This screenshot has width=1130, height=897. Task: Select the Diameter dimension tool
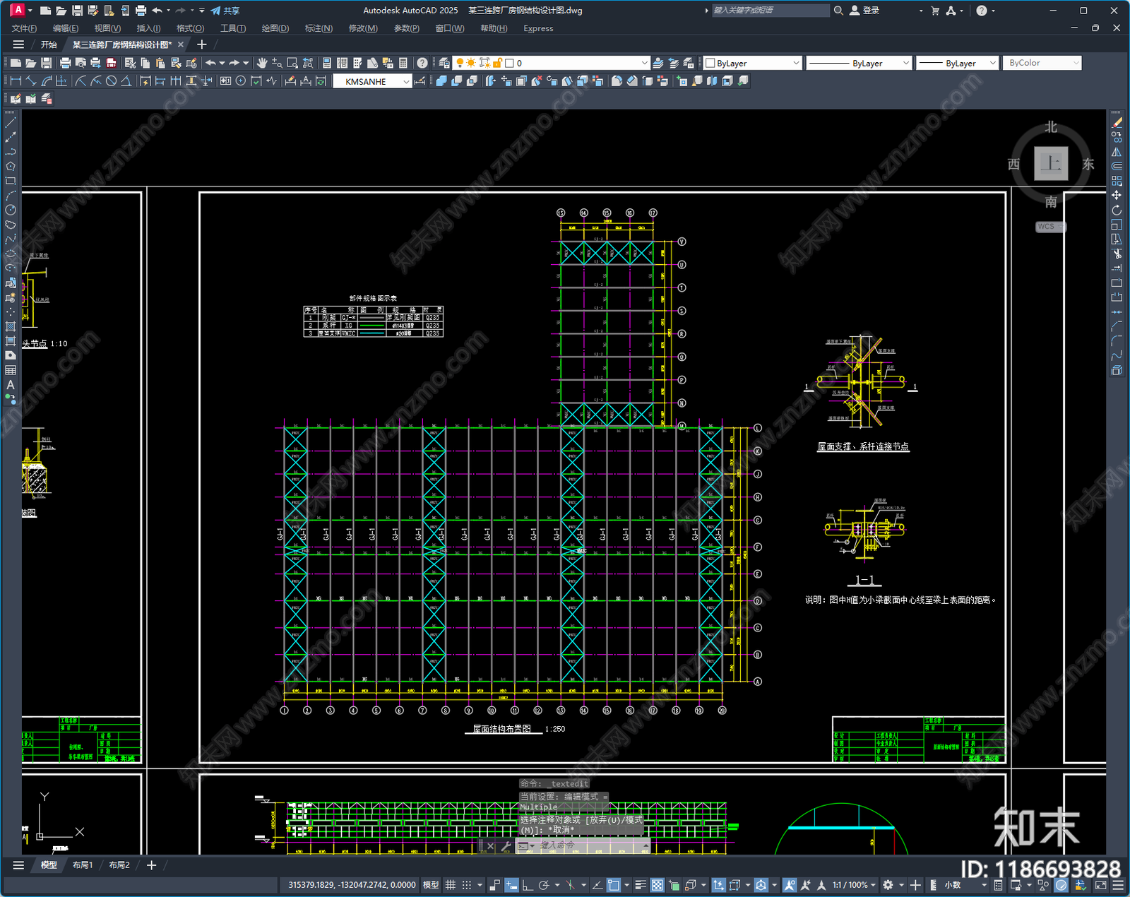click(111, 81)
